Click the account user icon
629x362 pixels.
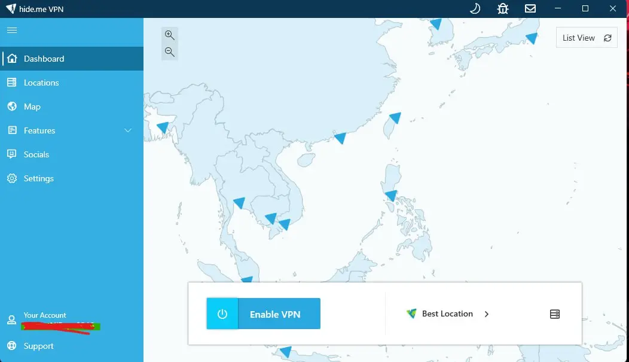[11, 320]
